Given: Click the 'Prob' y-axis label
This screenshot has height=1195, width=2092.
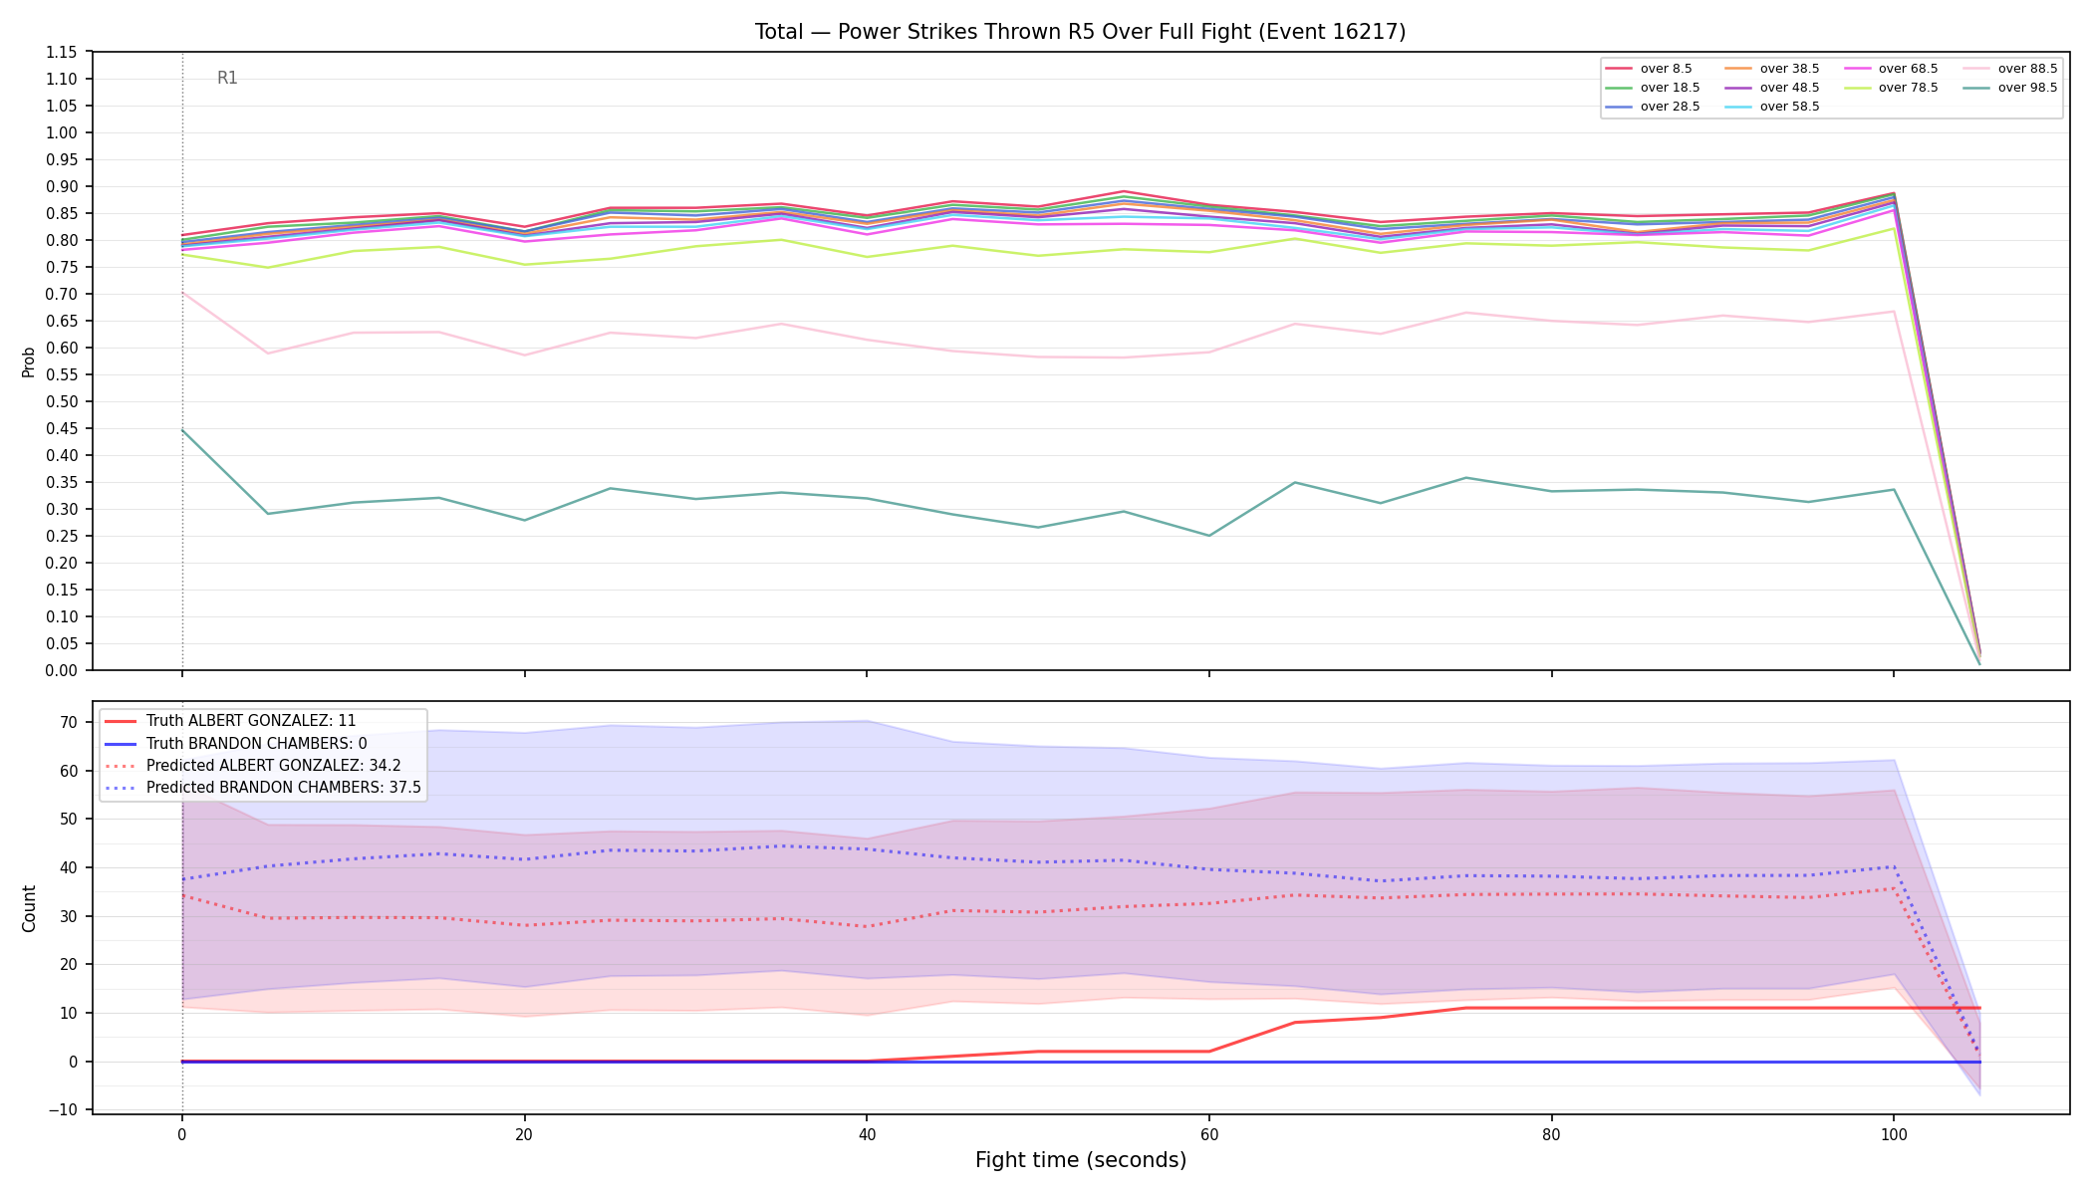Looking at the screenshot, I should (28, 361).
